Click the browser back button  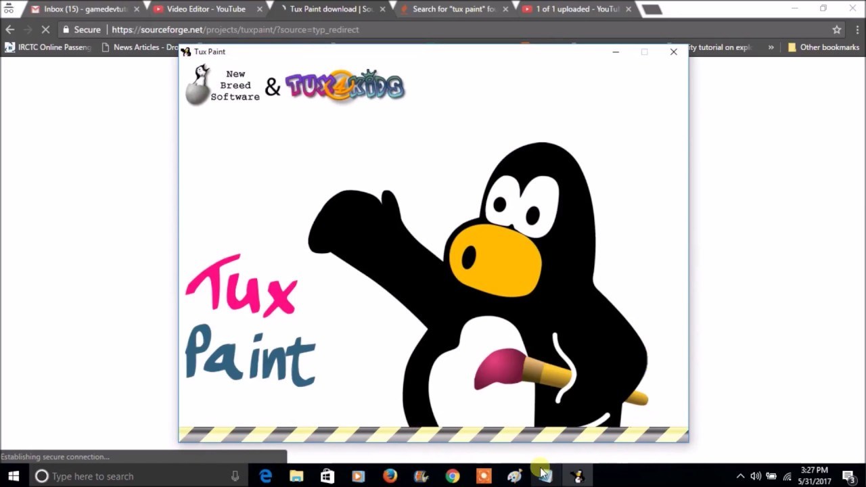[x=9, y=29]
